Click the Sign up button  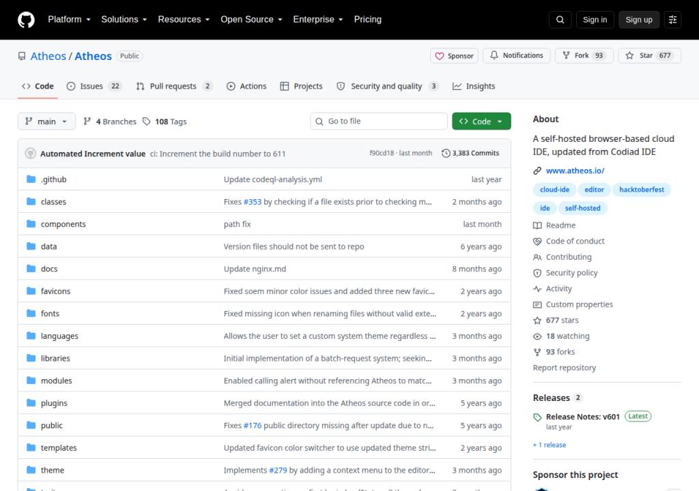coord(639,20)
